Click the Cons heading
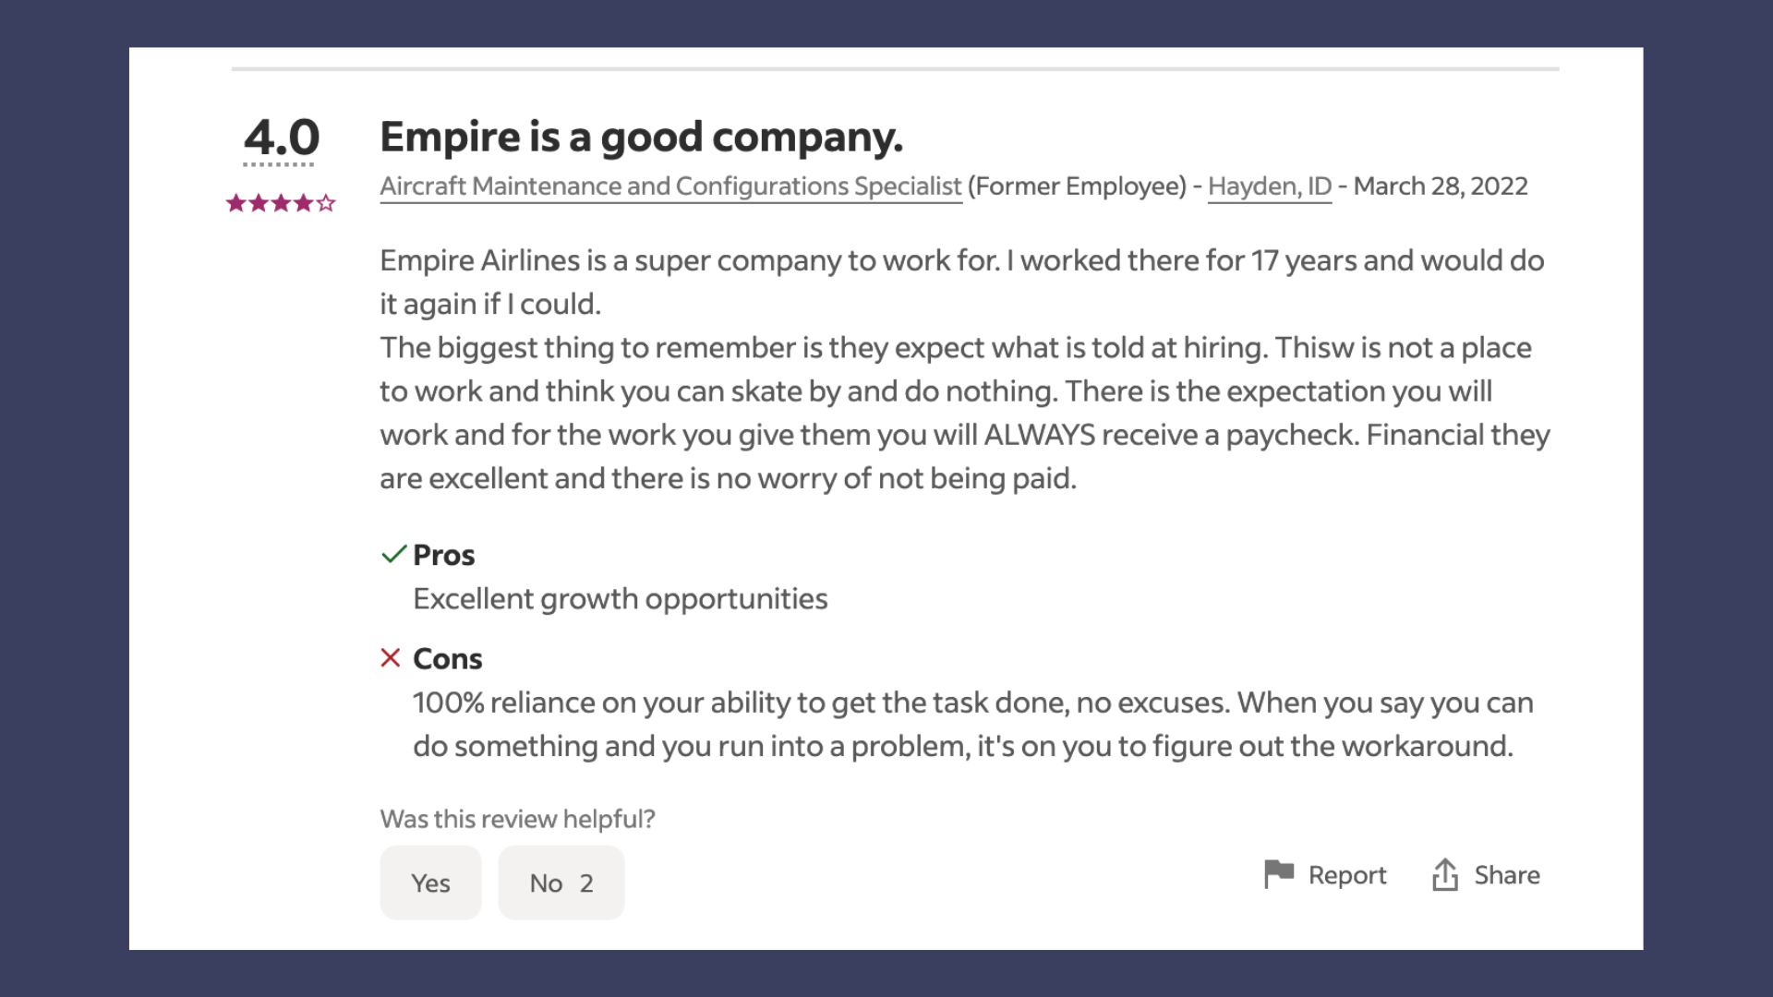The height and width of the screenshot is (997, 1773). click(x=447, y=659)
